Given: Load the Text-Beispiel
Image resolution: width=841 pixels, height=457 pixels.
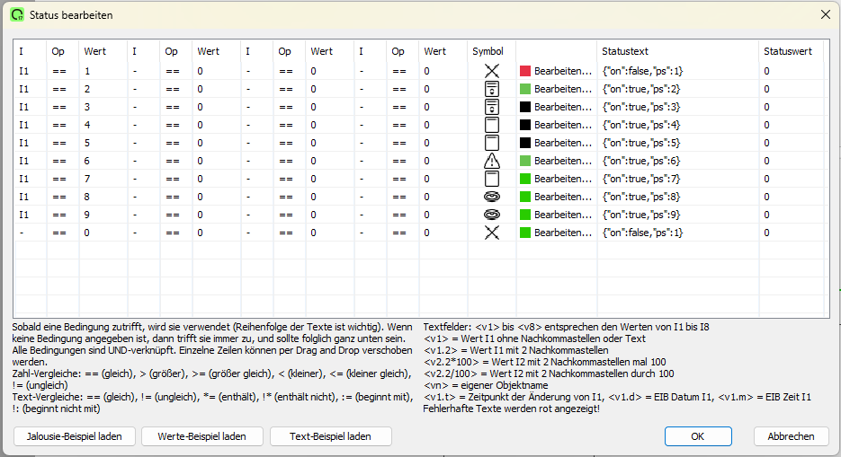Looking at the screenshot, I should click(x=330, y=436).
